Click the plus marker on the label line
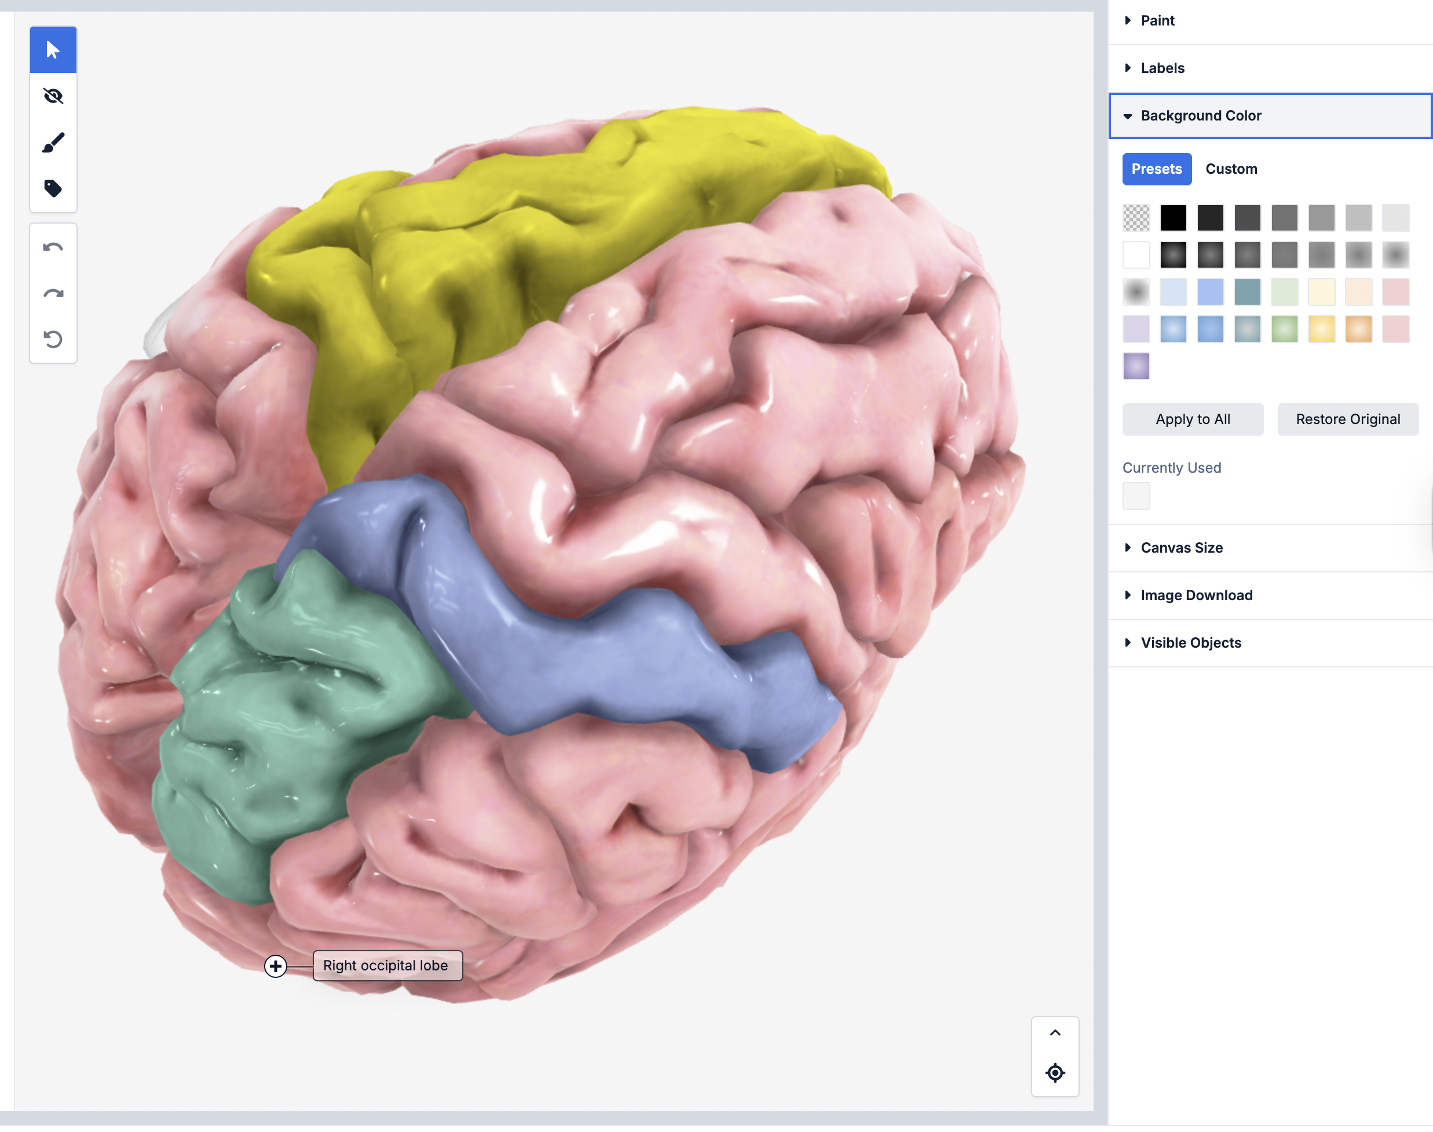This screenshot has height=1132, width=1433. pyautogui.click(x=276, y=966)
